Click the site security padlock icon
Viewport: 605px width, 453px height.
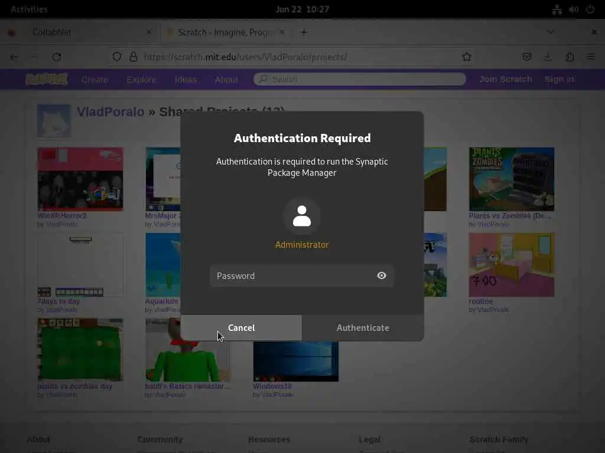click(133, 57)
